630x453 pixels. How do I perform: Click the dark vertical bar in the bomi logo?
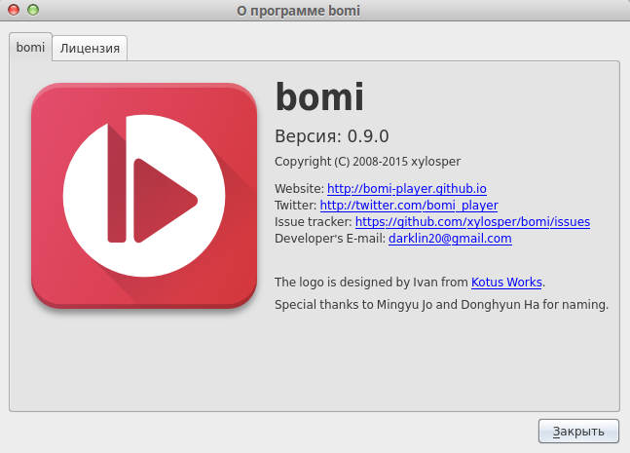(x=117, y=183)
